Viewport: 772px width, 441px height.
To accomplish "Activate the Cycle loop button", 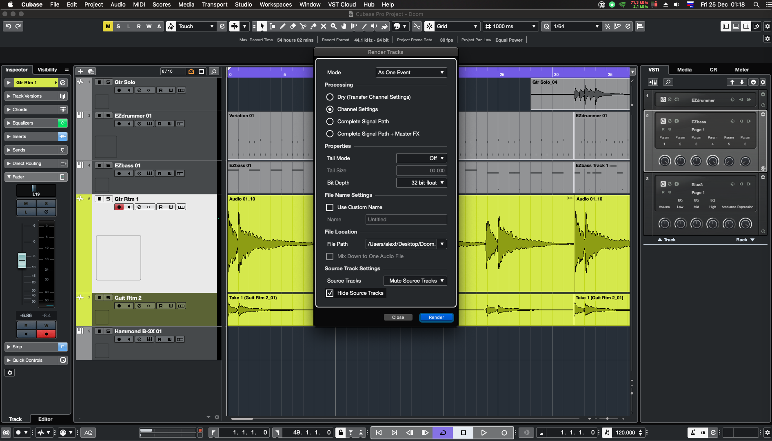I will [x=443, y=433].
